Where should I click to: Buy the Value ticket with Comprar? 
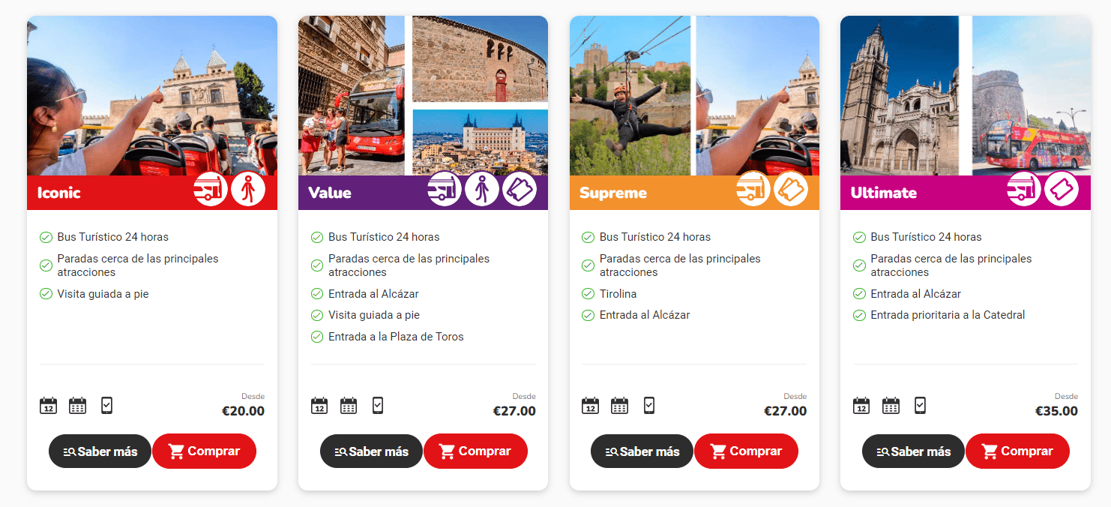tap(475, 451)
